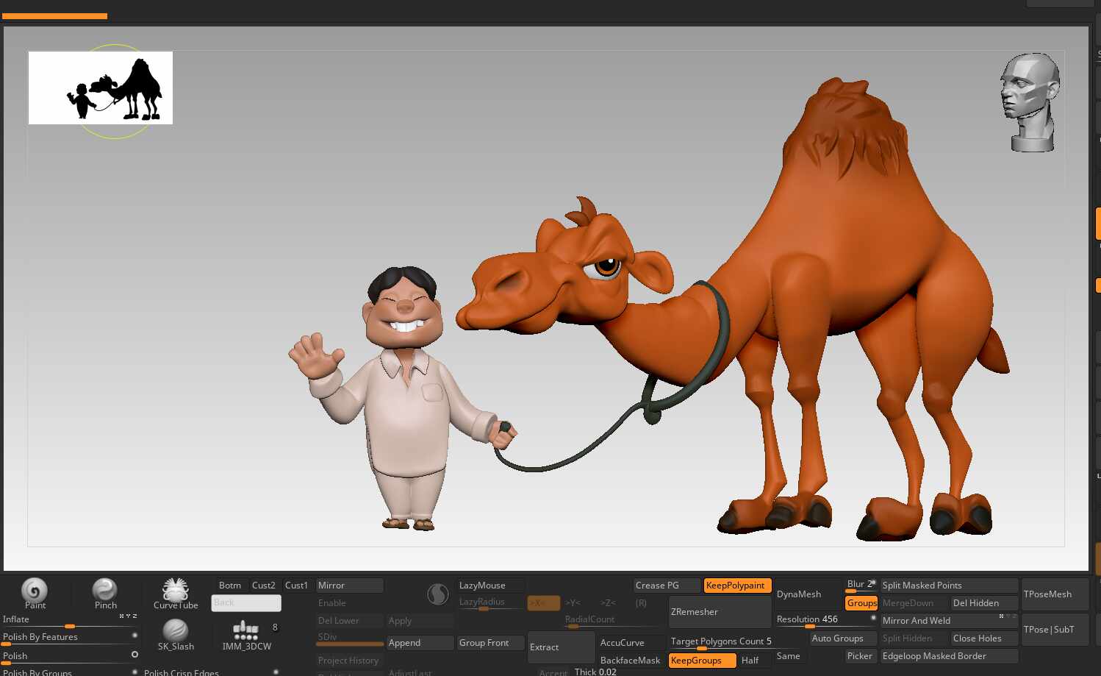Viewport: 1101px width, 676px height.
Task: Click the Back text field
Action: [246, 603]
